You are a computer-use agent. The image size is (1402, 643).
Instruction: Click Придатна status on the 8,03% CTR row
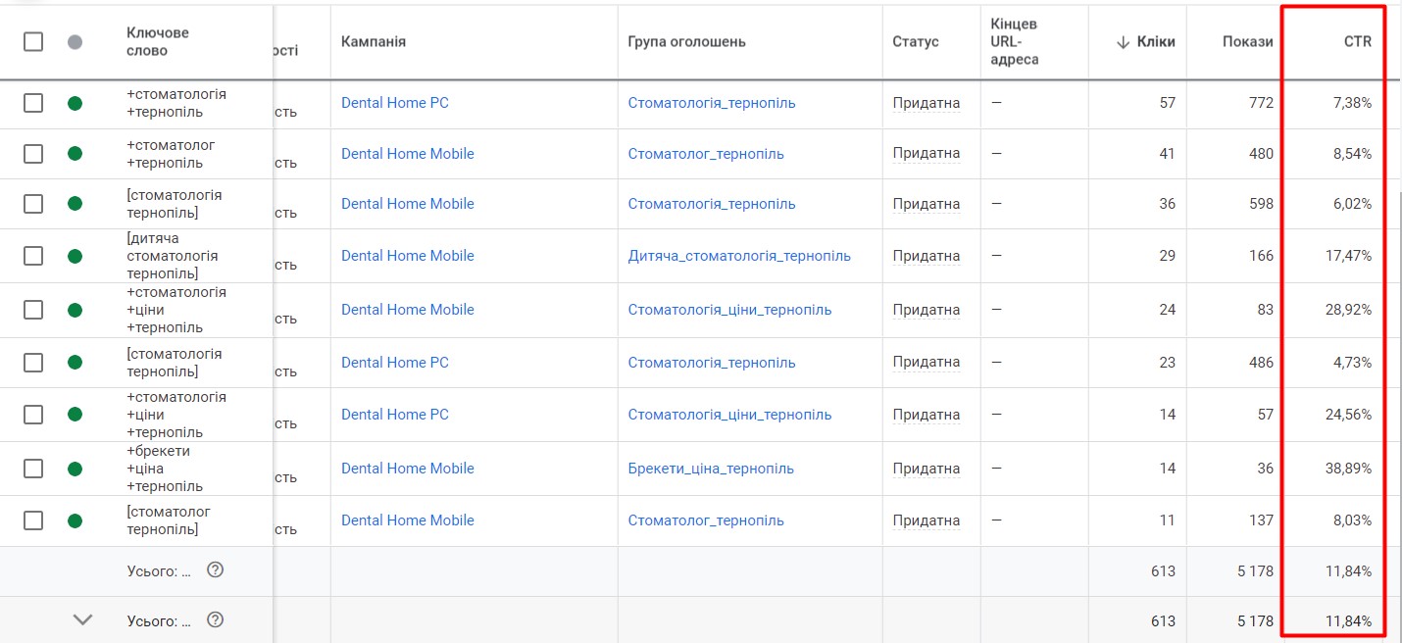(926, 520)
